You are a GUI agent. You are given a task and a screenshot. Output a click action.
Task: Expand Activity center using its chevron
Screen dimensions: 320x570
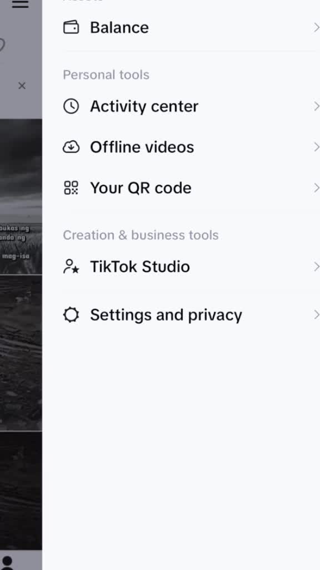coord(316,106)
